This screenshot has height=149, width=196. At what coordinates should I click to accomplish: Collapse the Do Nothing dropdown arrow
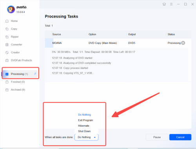click(x=95, y=137)
